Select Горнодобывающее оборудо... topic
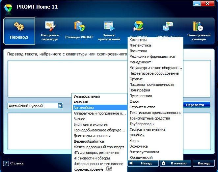This screenshot has width=218, height=172. click(x=100, y=130)
